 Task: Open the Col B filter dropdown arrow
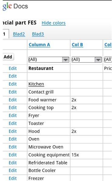[x=98, y=59]
